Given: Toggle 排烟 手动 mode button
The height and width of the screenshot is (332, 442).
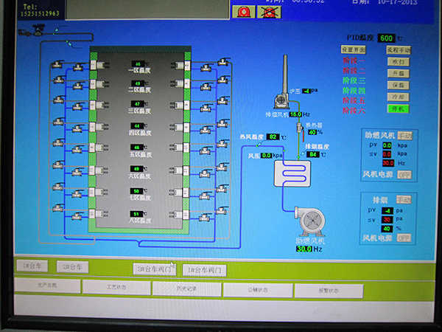Looking at the screenshot, I should [x=404, y=199].
